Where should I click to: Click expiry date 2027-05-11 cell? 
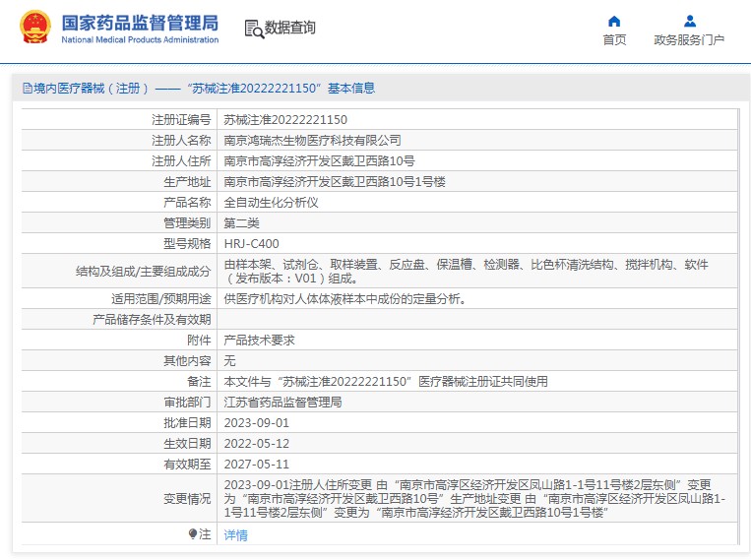257,464
